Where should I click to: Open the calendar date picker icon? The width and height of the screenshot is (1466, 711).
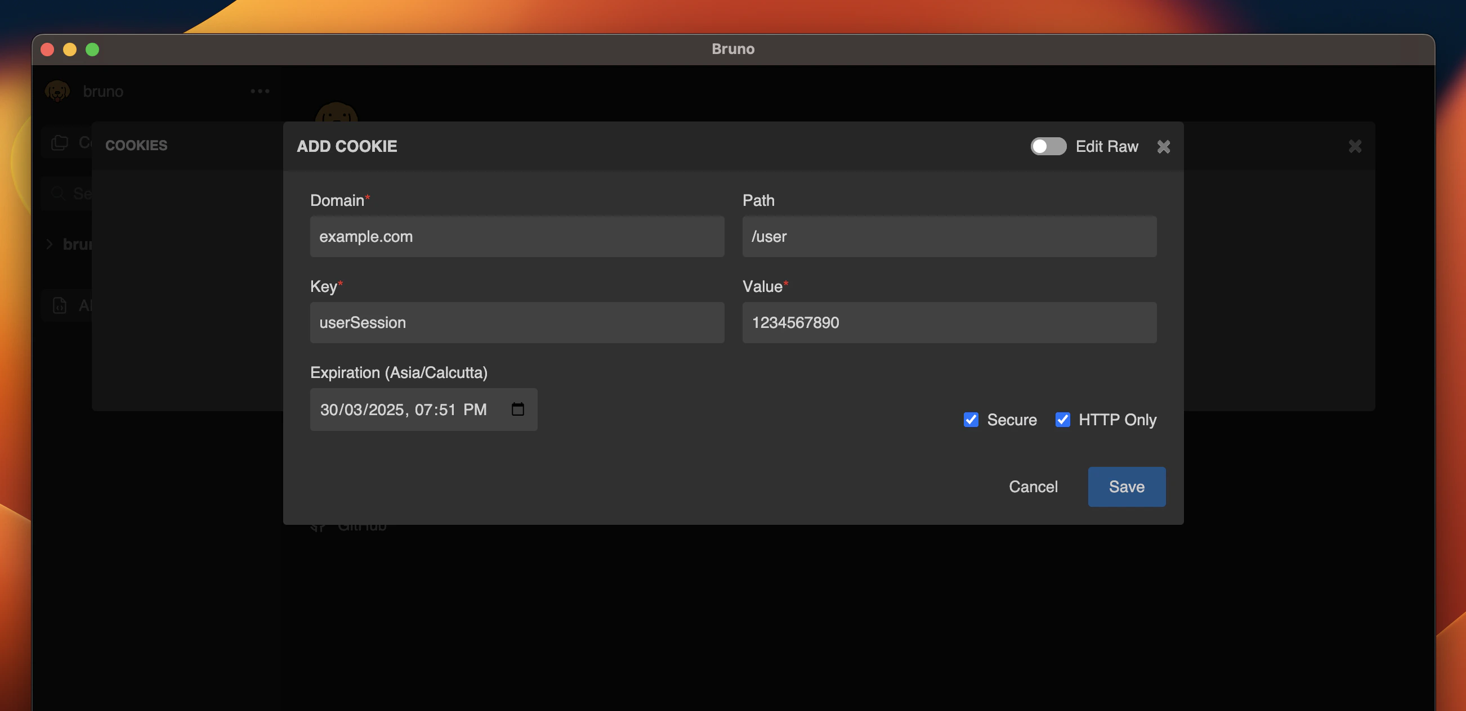[517, 409]
